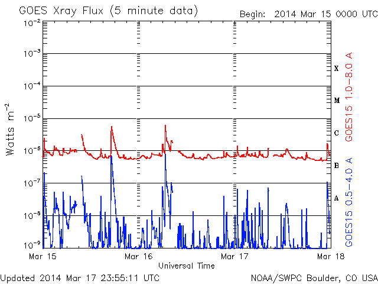Click the NOAA/SWPC Boulder credit text

[313, 277]
